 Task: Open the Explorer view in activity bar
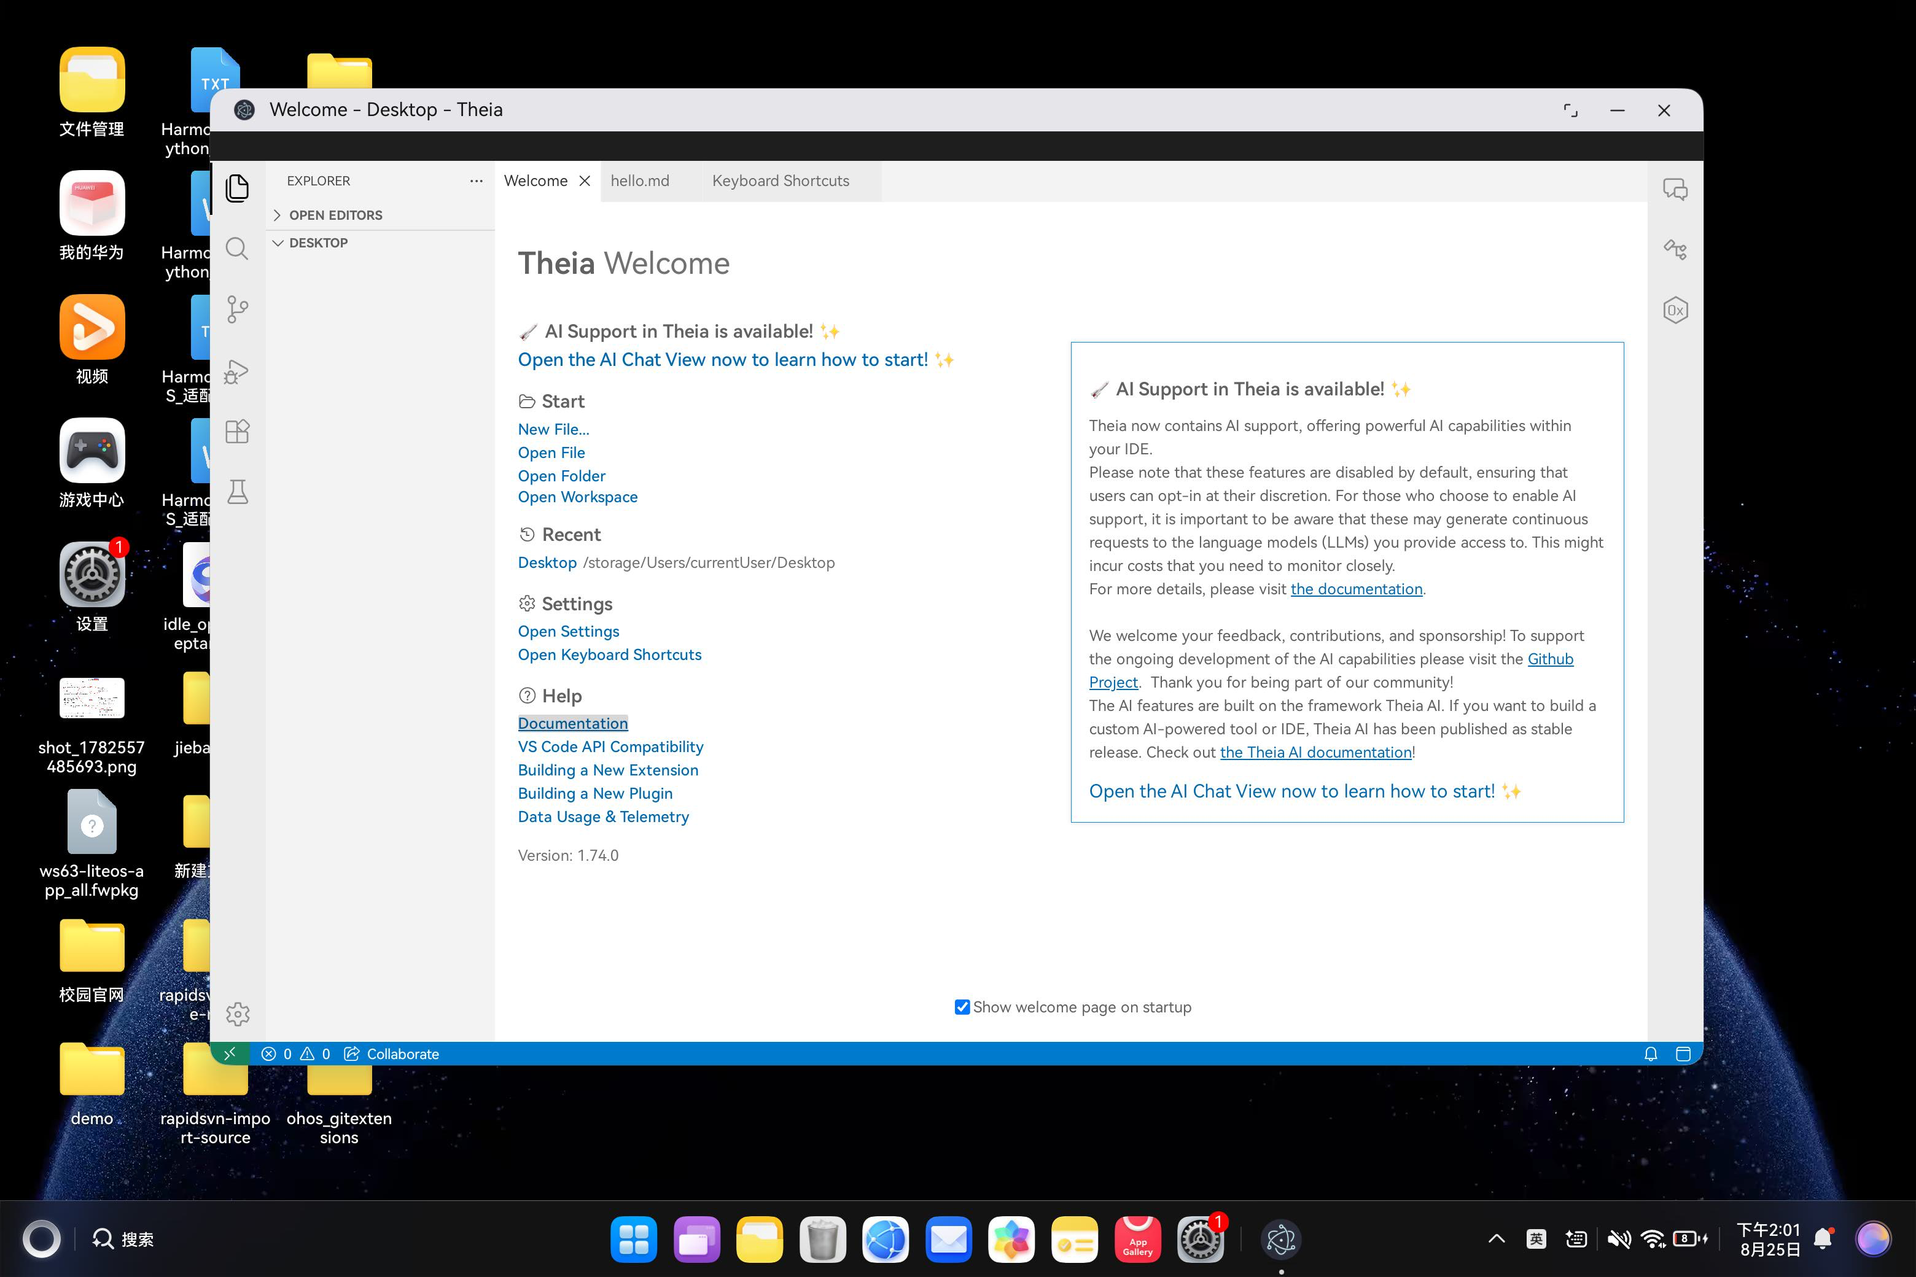point(237,188)
